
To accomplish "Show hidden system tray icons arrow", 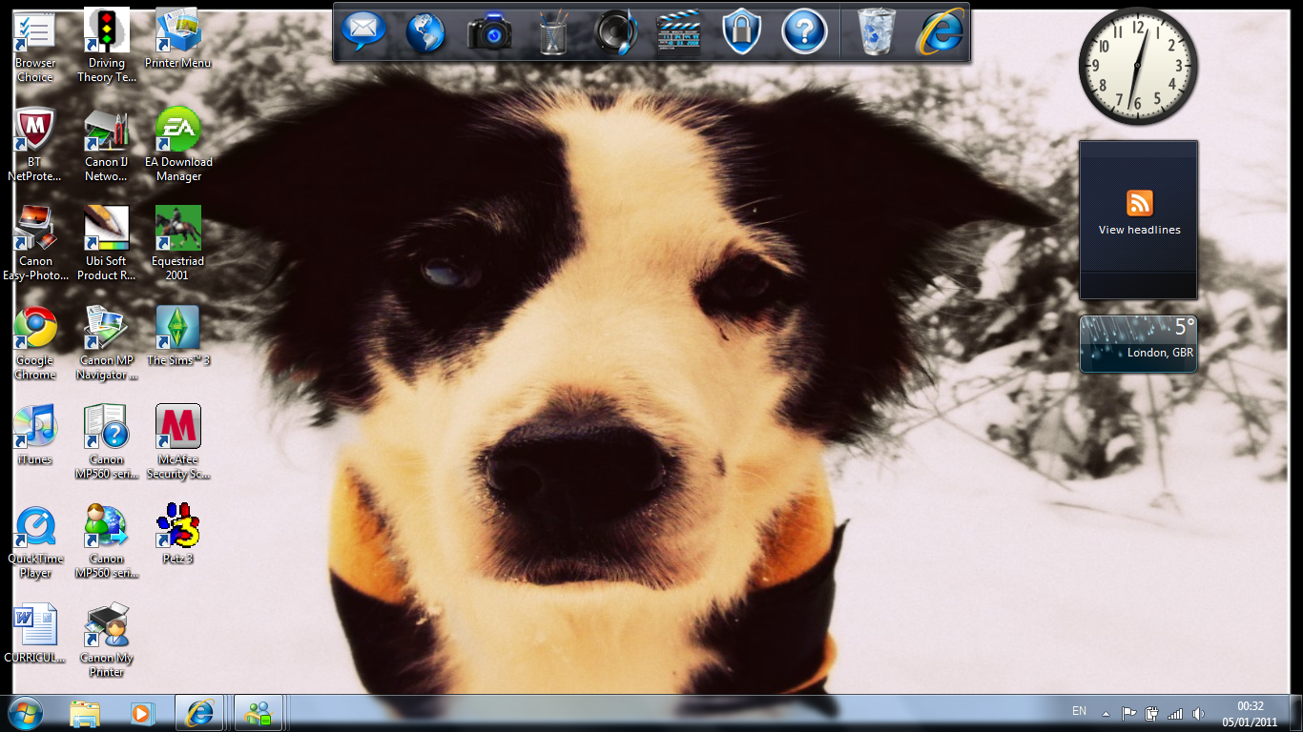I will tap(1106, 713).
